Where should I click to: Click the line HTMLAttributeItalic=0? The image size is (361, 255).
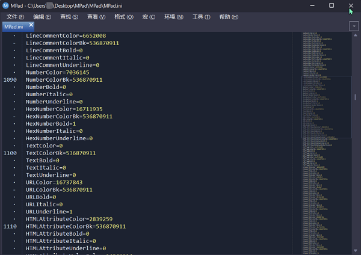(x=61, y=241)
